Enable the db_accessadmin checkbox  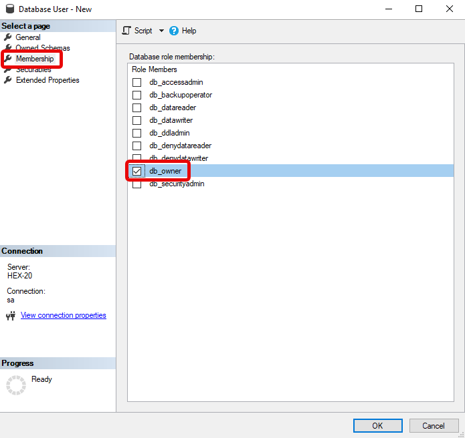tap(136, 83)
